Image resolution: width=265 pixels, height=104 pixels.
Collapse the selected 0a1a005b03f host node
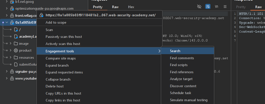(x=7, y=23)
